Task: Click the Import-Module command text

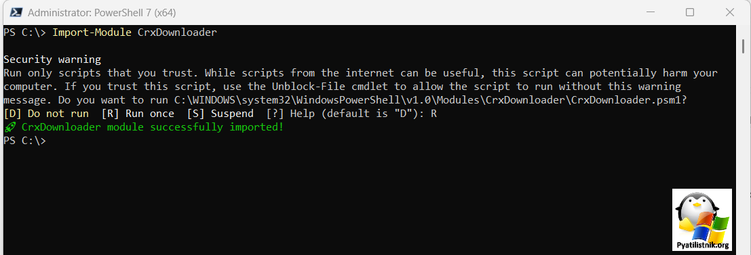Action: point(92,32)
